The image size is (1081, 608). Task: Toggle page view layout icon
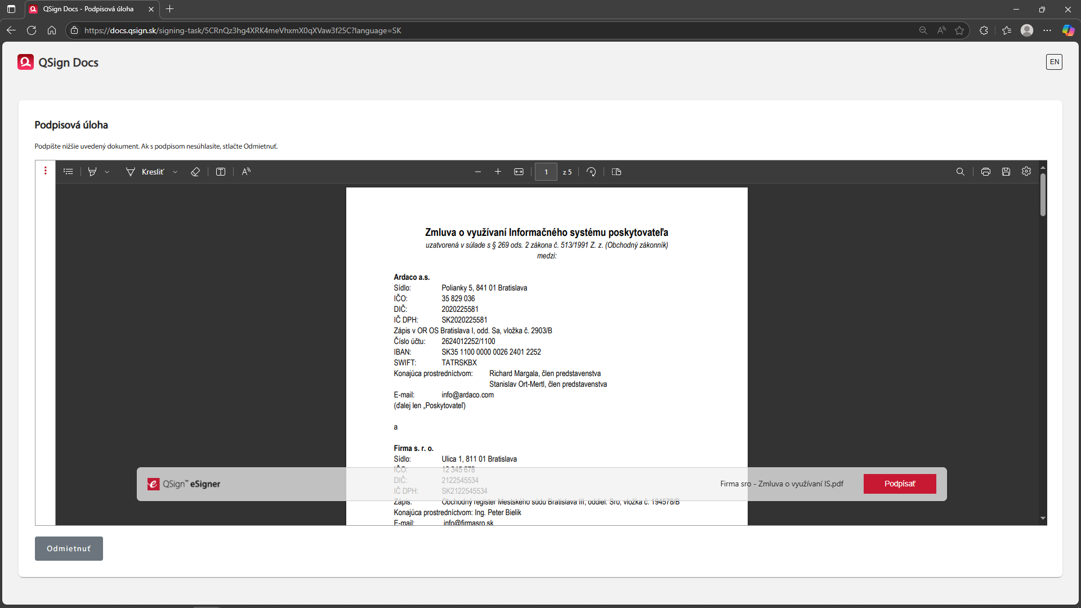[617, 172]
